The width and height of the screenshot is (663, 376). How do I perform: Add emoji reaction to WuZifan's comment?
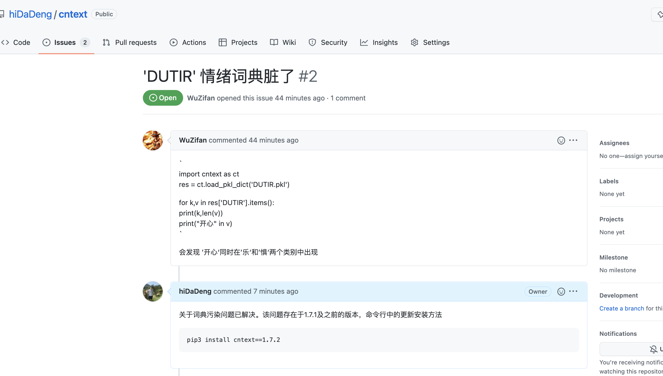[561, 140]
